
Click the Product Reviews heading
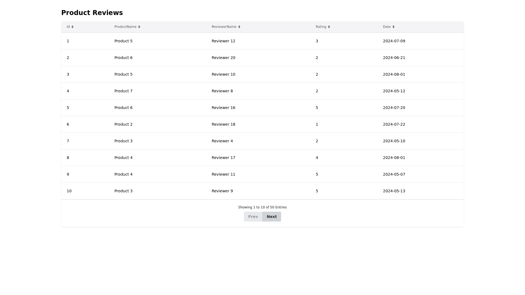[92, 13]
